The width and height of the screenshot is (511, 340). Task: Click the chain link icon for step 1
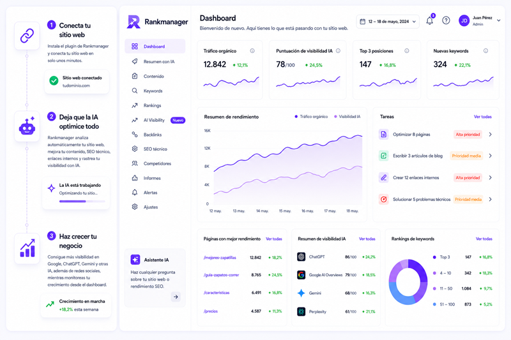pos(27,36)
